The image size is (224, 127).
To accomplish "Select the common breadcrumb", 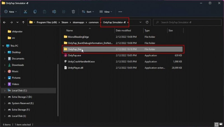I will (94, 22).
